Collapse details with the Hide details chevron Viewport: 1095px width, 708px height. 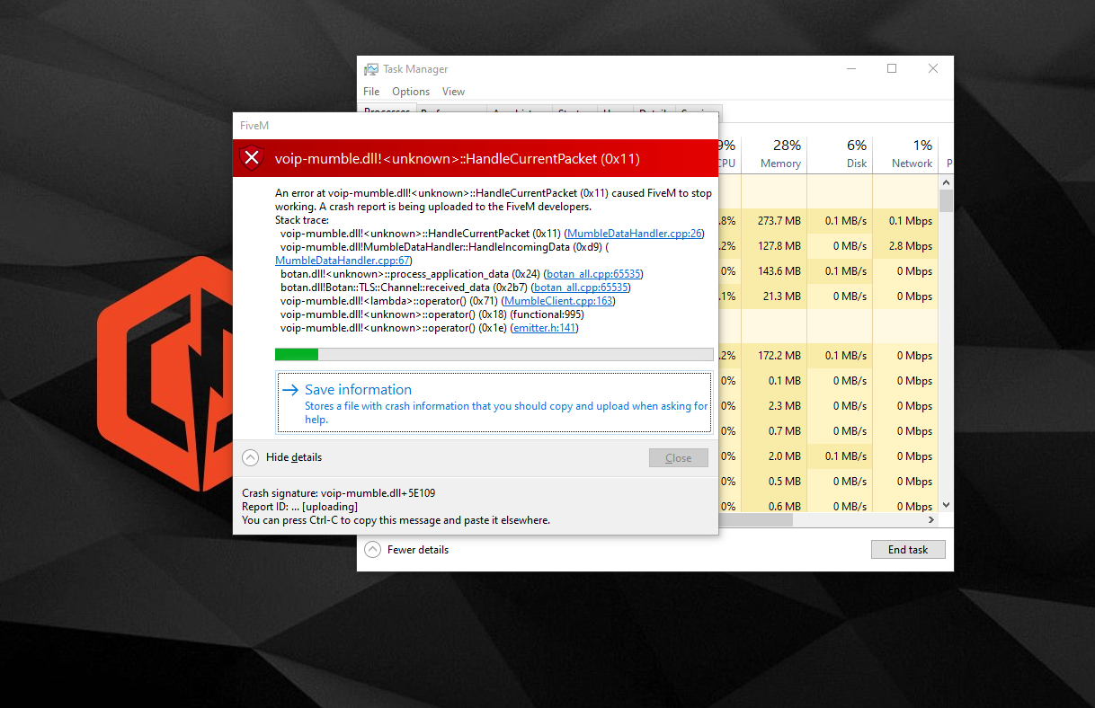[x=251, y=457]
